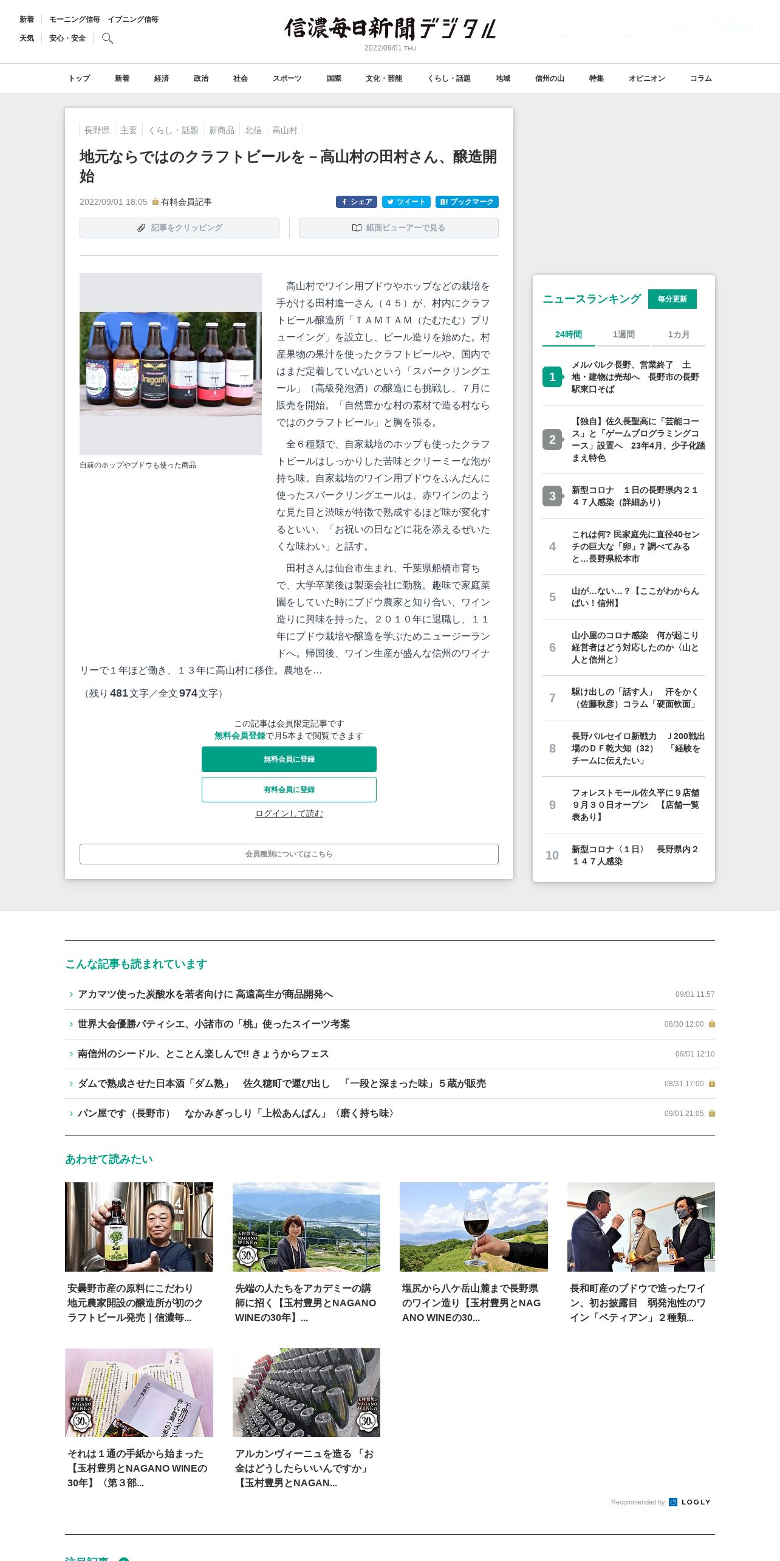Open ranking article about 佐久長聖高 芸能コース
The height and width of the screenshot is (1561, 780).
pyautogui.click(x=638, y=439)
